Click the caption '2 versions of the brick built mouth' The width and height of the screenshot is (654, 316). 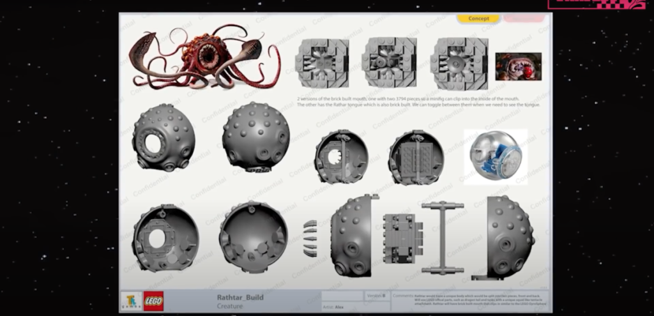(408, 99)
